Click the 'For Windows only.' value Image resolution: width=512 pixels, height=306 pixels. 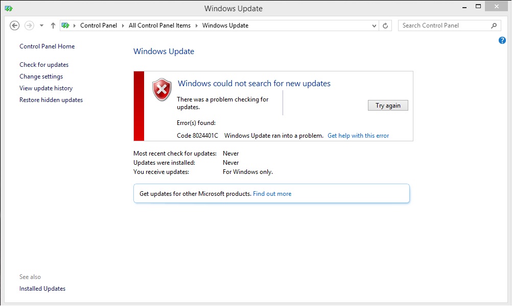247,172
